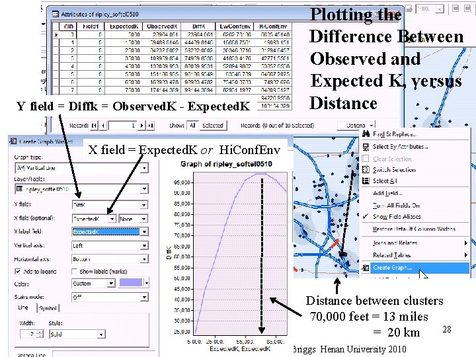Click the second faded layout icon after zoom box
Image resolution: width=476 pixels, height=357 pixels.
pos(467,8)
